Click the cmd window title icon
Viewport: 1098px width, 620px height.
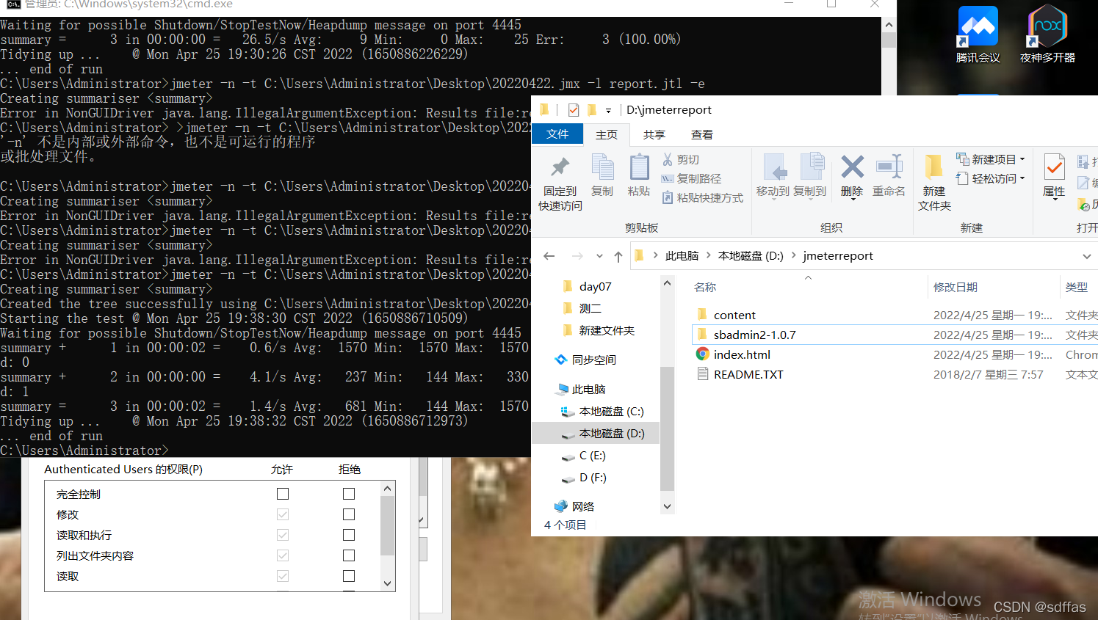coord(12,4)
